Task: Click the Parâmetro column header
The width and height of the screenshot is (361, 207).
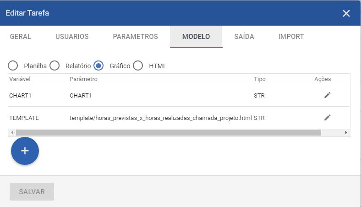Action: tap(83, 79)
